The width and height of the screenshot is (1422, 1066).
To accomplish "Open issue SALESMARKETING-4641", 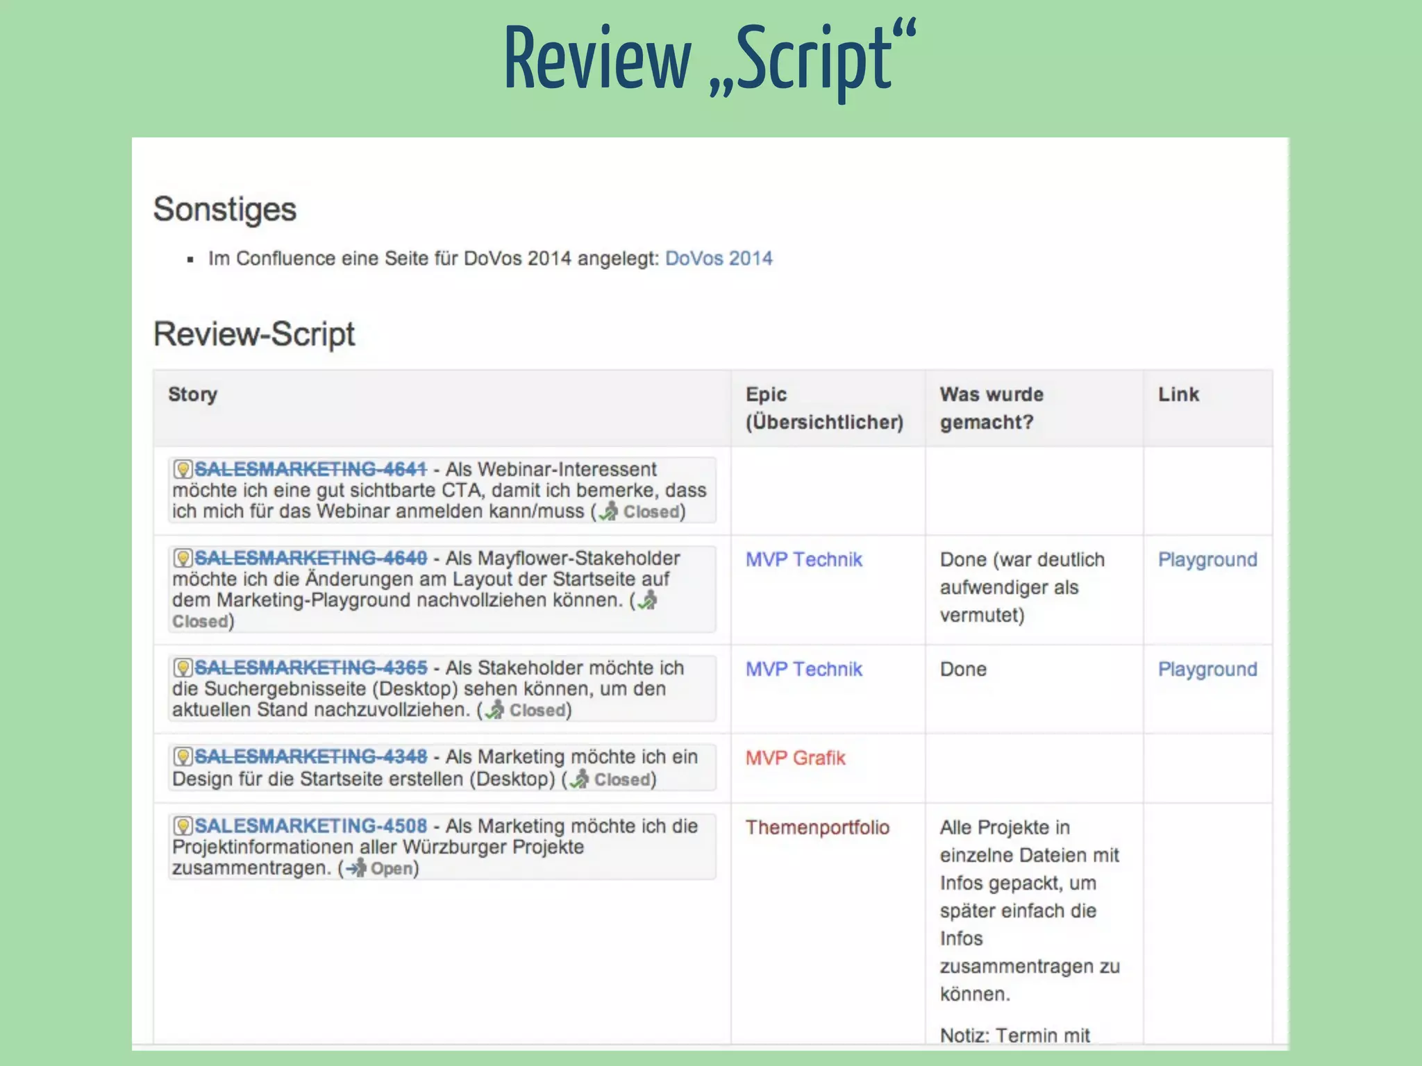I will pos(310,469).
